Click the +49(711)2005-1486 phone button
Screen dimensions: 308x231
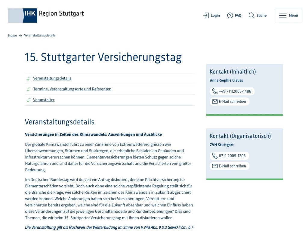[232, 91]
